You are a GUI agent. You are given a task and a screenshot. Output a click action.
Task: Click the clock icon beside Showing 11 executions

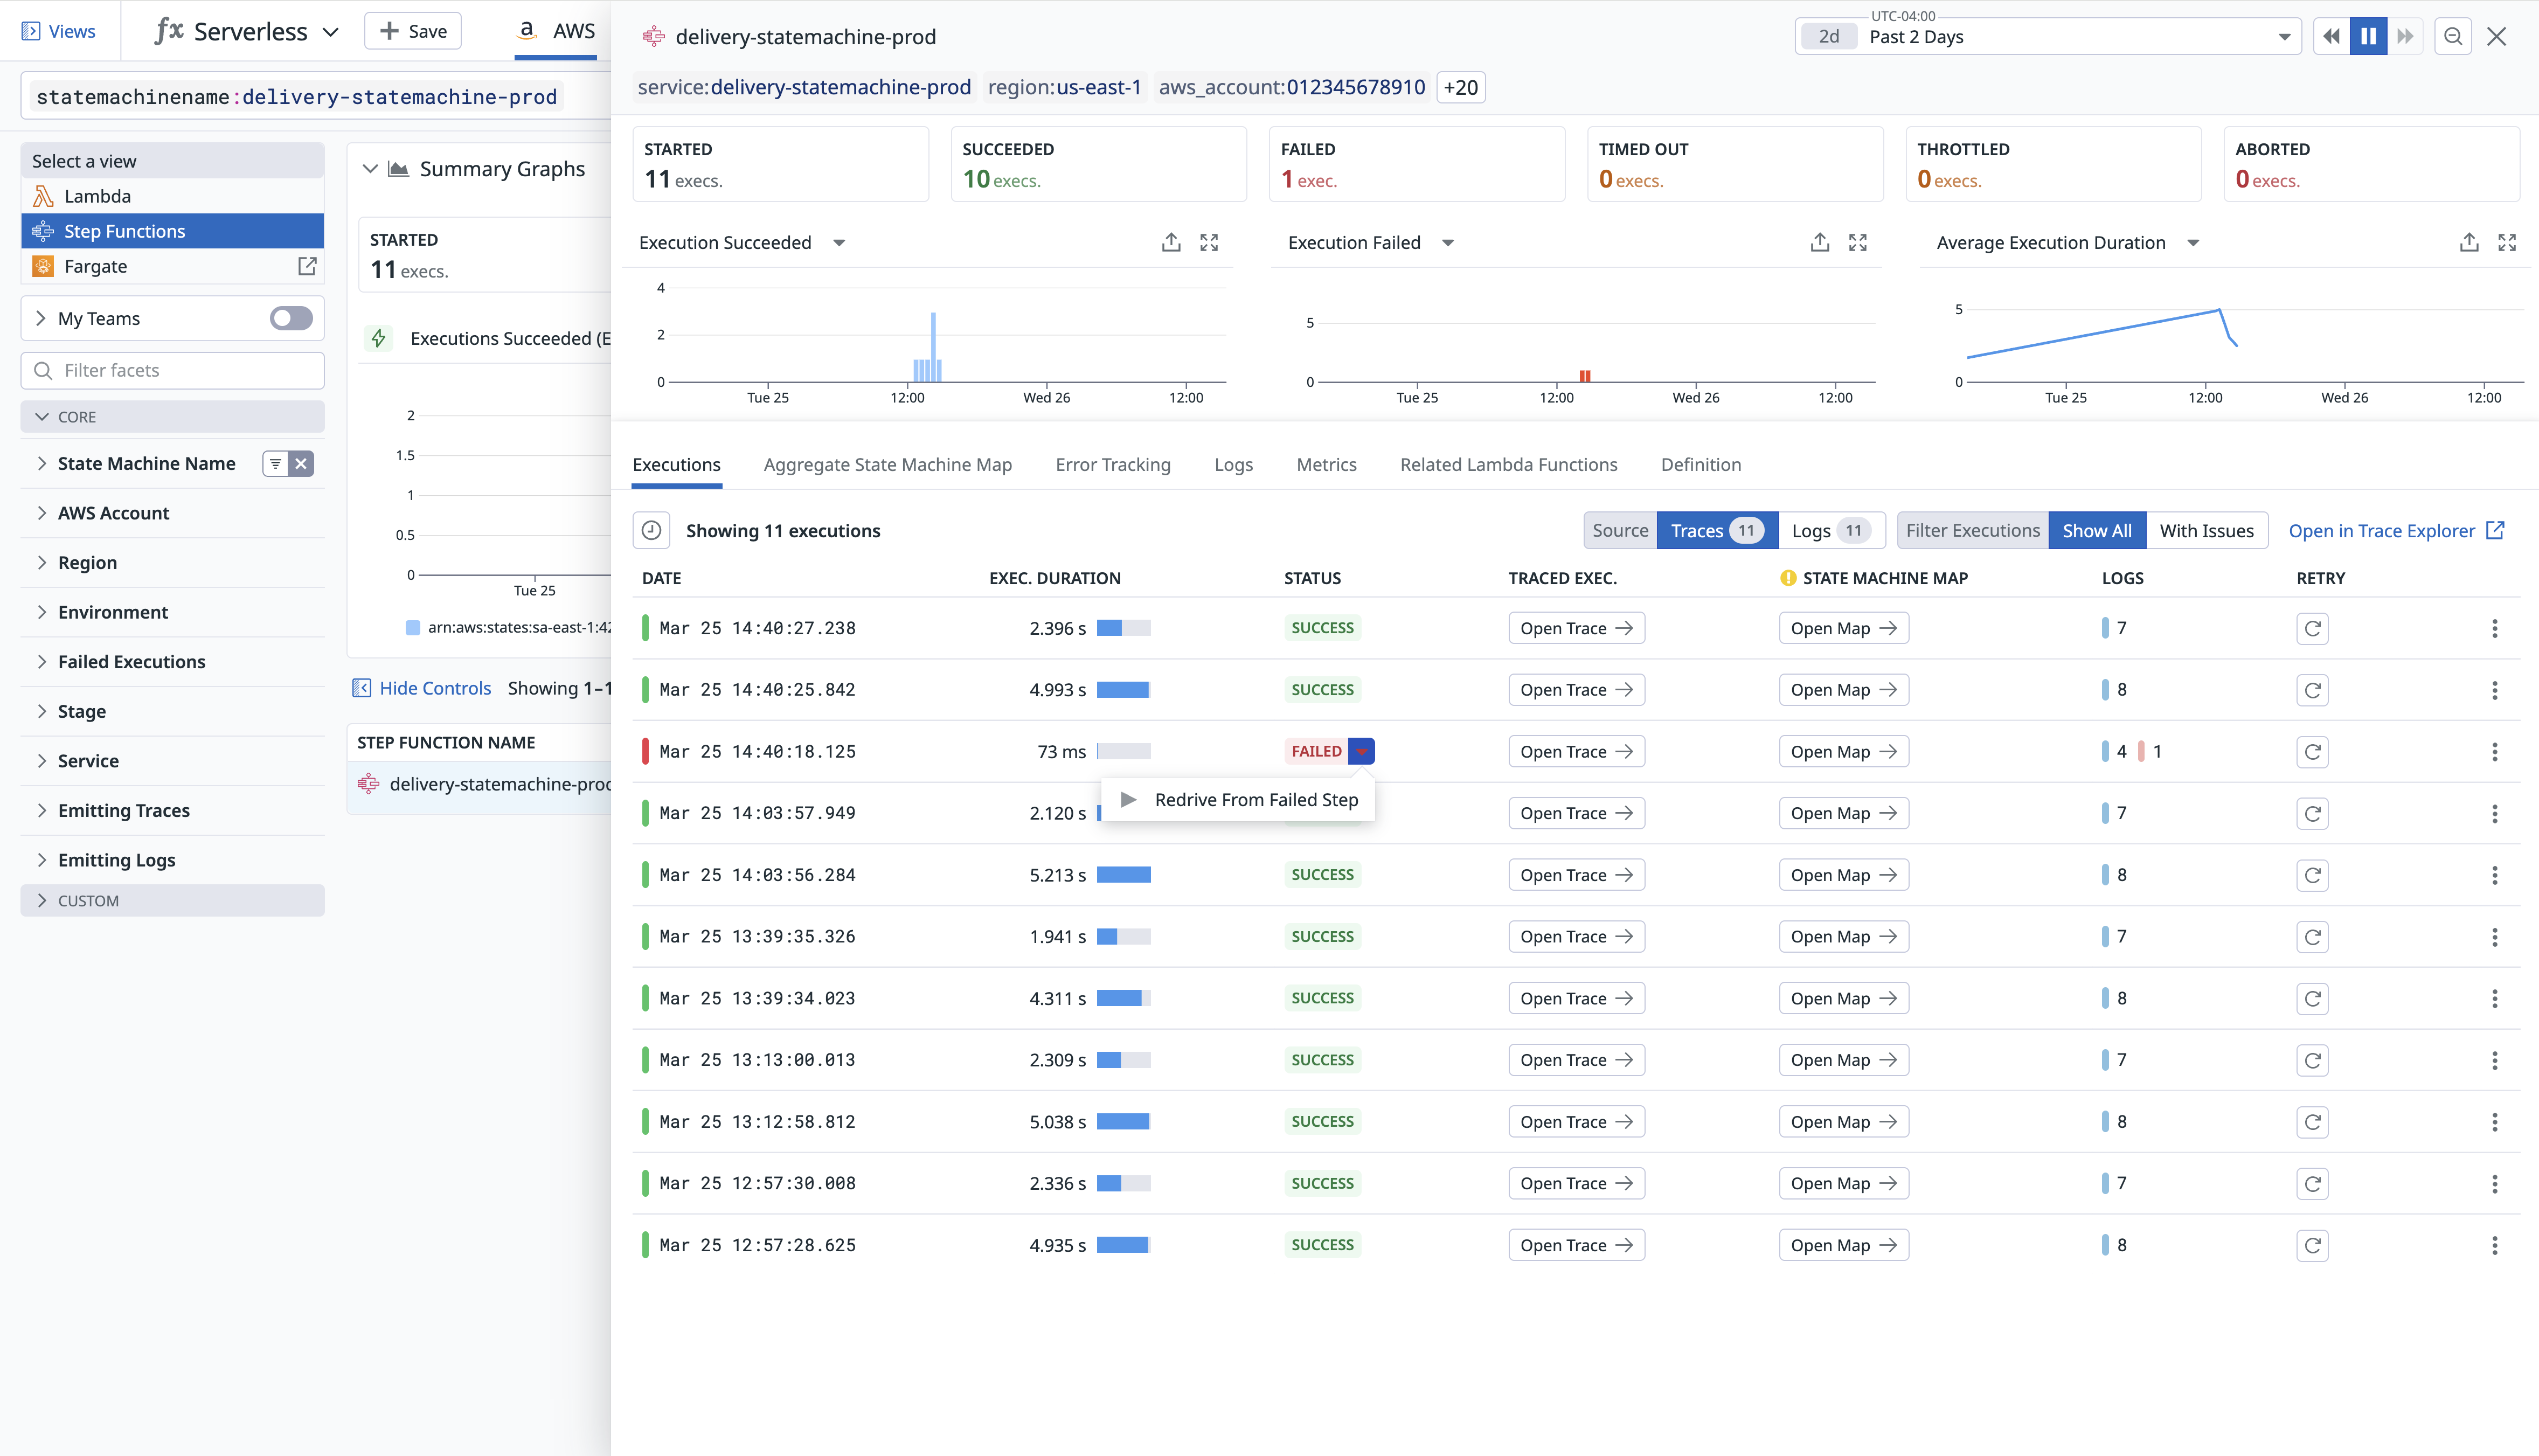[651, 531]
